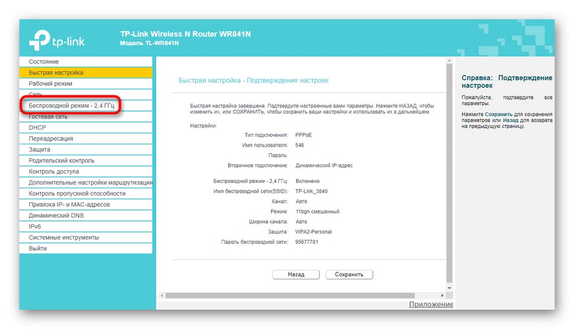Click vertical scrollbar up arrow

(450, 60)
